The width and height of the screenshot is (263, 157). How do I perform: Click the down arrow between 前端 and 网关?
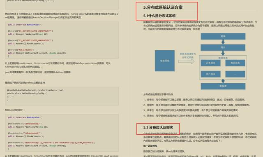(223, 42)
